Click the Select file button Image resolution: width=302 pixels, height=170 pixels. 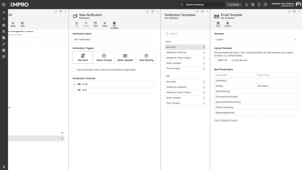[222, 60]
